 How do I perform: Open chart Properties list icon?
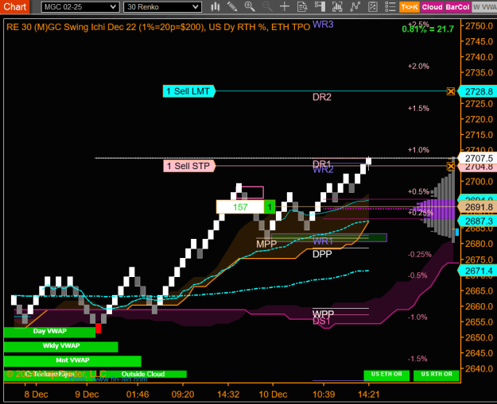click(x=390, y=6)
